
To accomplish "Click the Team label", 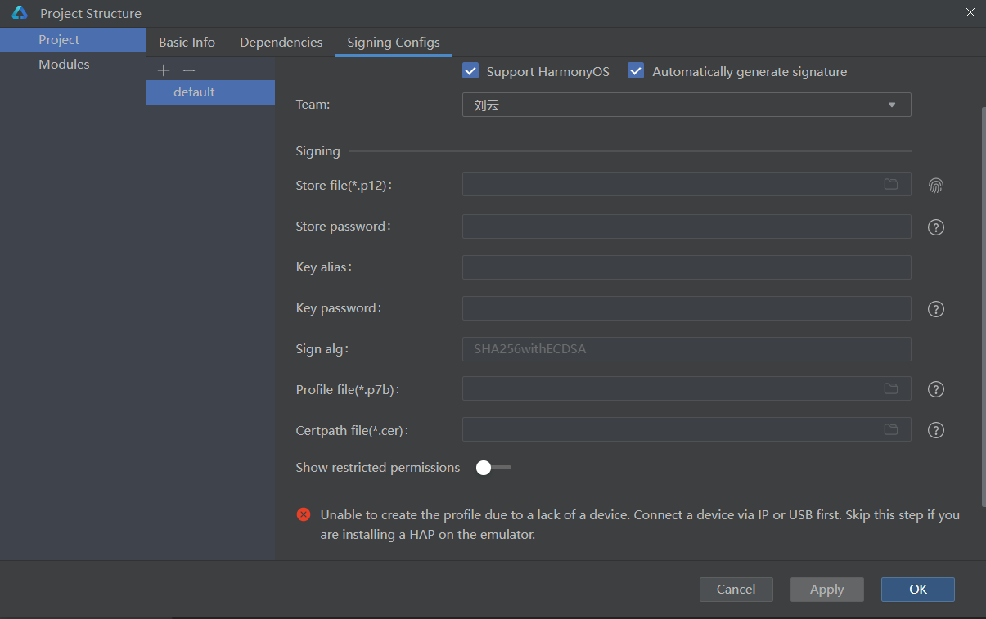I will pyautogui.click(x=313, y=105).
